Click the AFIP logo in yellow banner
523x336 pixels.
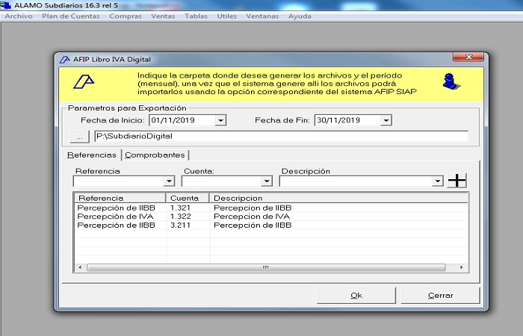click(84, 81)
